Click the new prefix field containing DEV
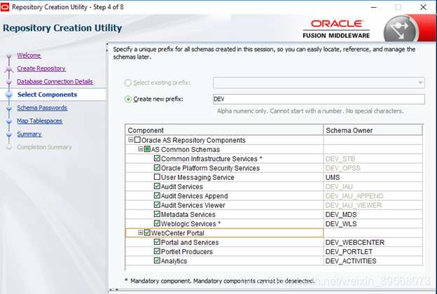 pos(319,99)
